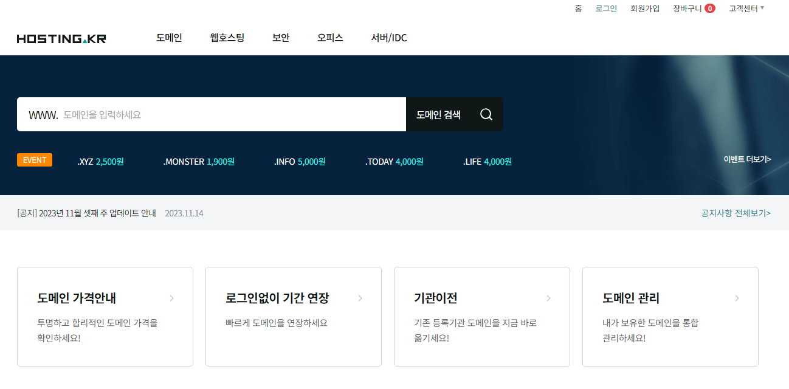Open the 오피스 menu
The height and width of the screenshot is (389, 789).
click(330, 38)
